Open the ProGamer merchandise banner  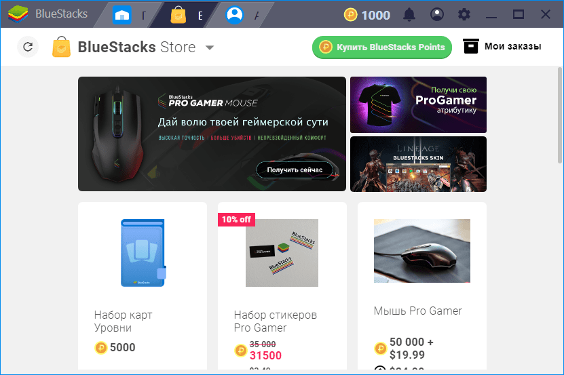coord(418,104)
